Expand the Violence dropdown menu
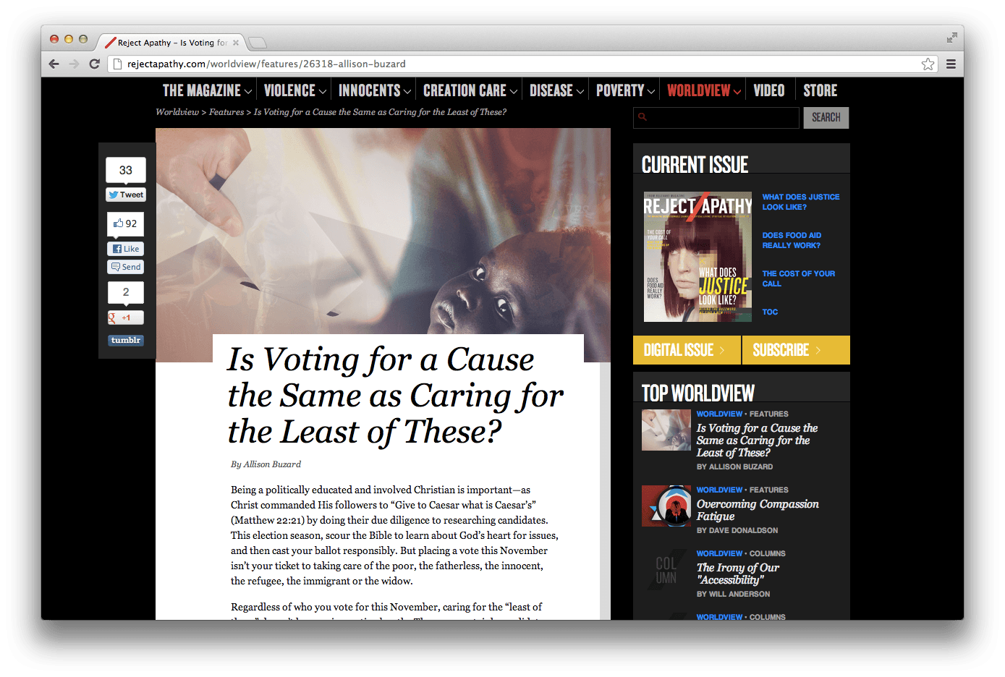The height and width of the screenshot is (677, 1005). tap(295, 90)
